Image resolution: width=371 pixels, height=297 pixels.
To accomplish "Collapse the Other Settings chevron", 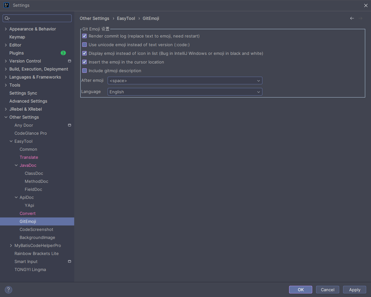I will [x=6, y=117].
